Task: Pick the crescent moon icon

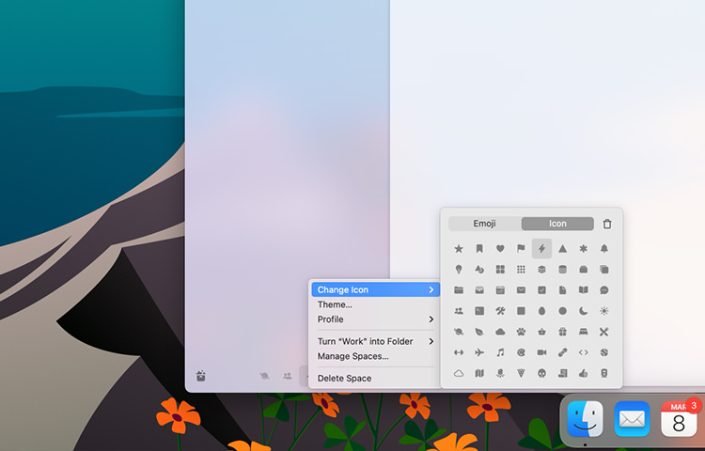Action: tap(583, 311)
